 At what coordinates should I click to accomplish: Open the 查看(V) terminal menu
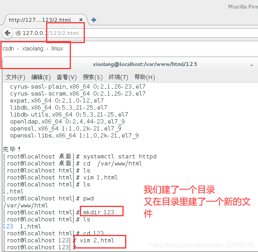pyautogui.click(x=67, y=77)
